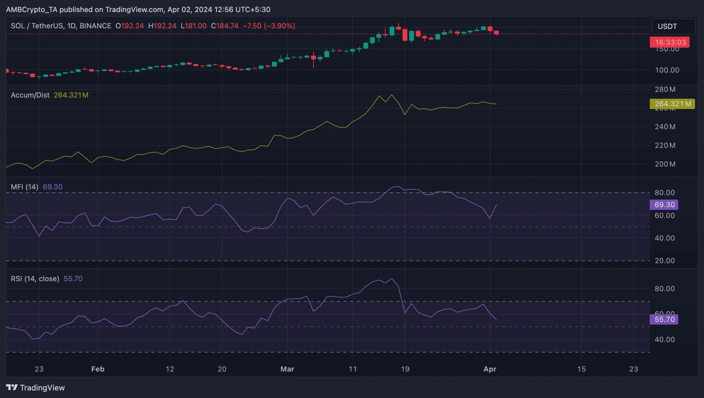Click the red 16:33:03 countdown price tag
The image size is (704, 398).
click(669, 42)
